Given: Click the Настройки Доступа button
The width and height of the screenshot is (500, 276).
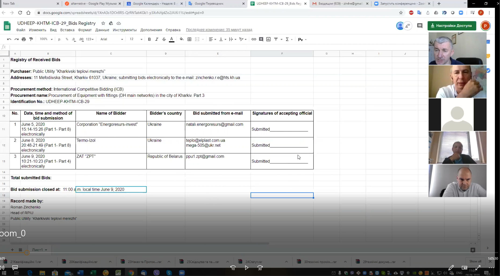Looking at the screenshot, I should (x=452, y=26).
